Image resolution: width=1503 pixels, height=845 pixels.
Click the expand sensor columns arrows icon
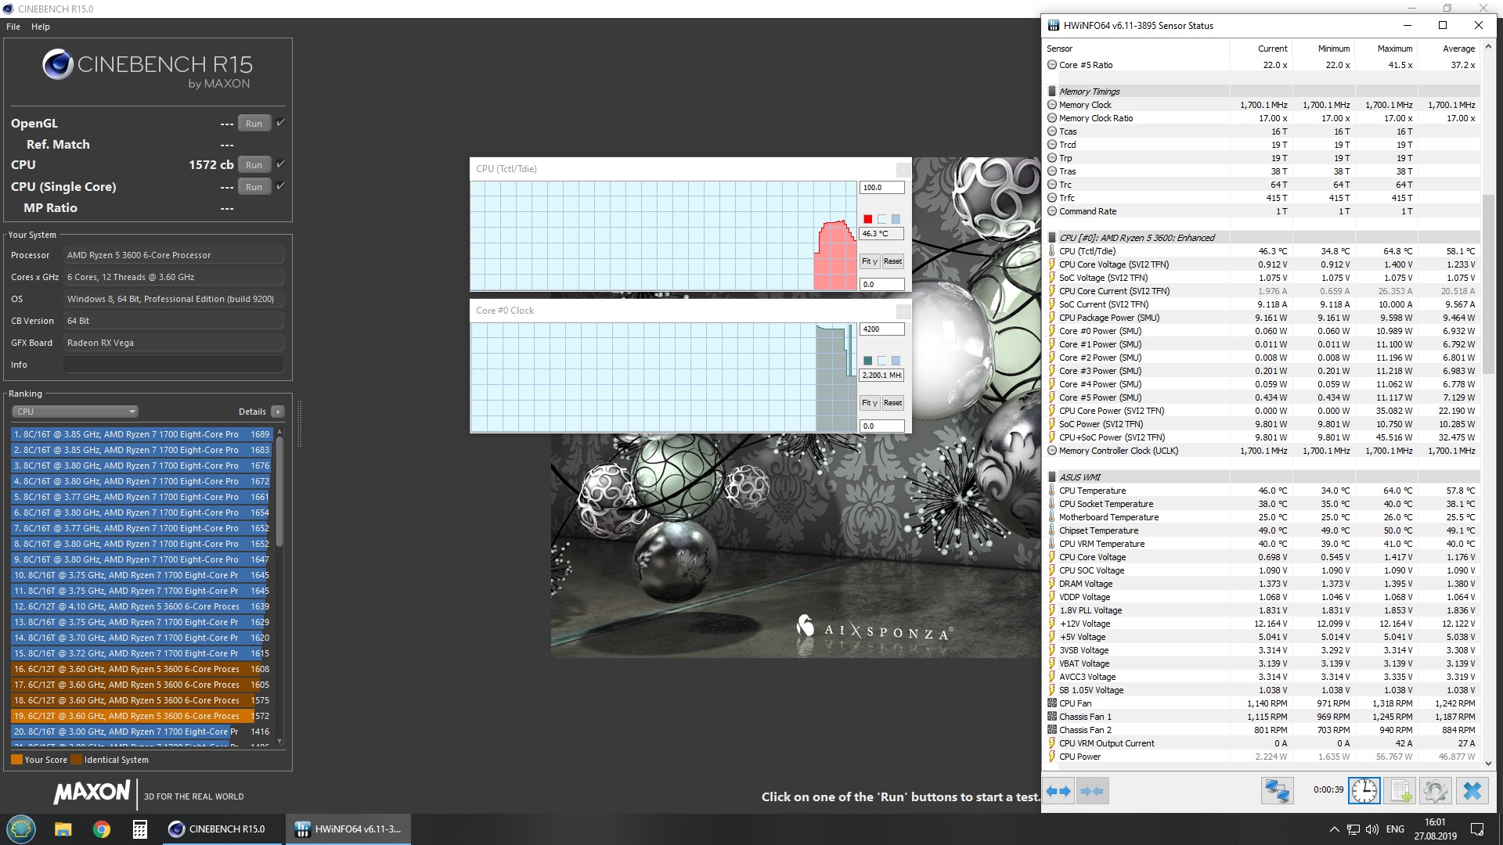pos(1058,791)
